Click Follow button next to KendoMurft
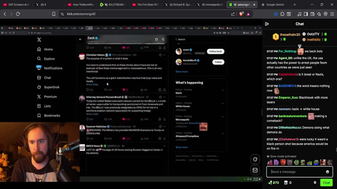This screenshot has height=189, width=337. click(x=218, y=62)
